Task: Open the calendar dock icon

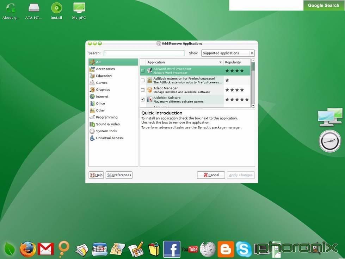Action: tap(100, 249)
